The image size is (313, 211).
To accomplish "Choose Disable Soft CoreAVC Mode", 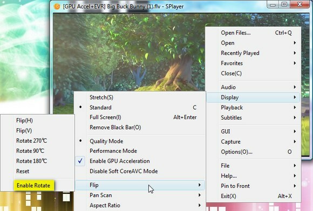I will tap(140, 171).
